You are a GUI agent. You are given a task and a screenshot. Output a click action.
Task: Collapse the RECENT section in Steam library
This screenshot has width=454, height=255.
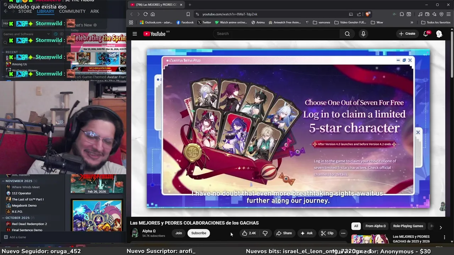3,52
